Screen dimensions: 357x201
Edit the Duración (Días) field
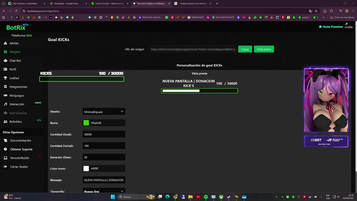(104, 157)
